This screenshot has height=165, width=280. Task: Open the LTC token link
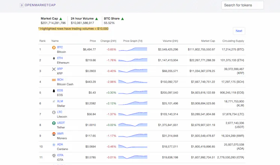(x=60, y=112)
